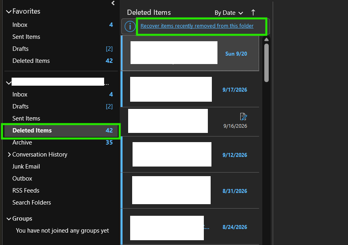Click the scrollbar up arrow in message list

[x=266, y=40]
